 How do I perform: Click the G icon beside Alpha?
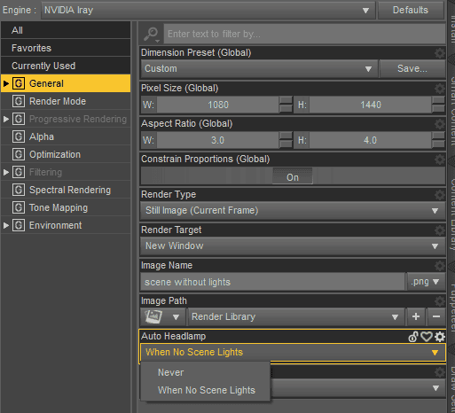19,136
